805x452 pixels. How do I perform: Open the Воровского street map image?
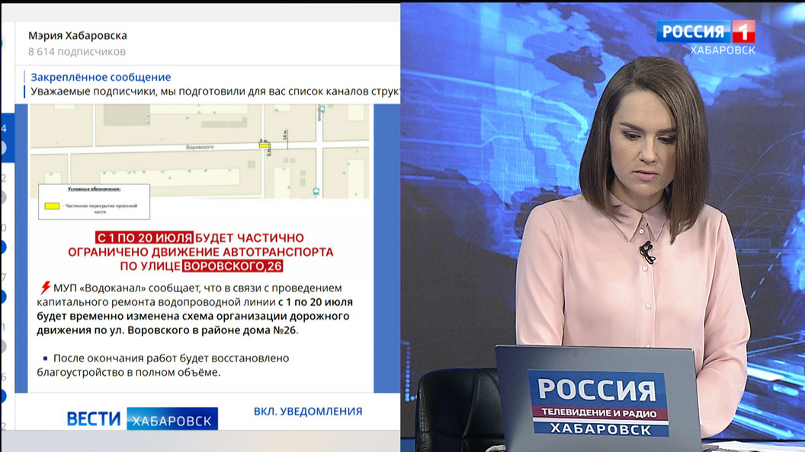coord(200,151)
